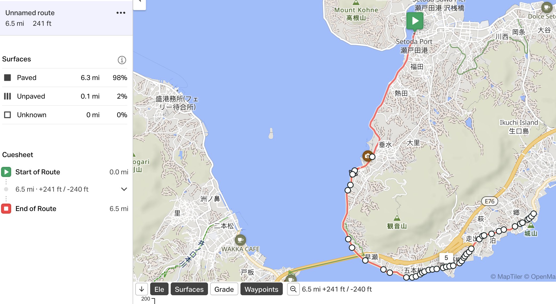Click the Unnamed route title
This screenshot has height=304, width=556.
pyautogui.click(x=30, y=13)
